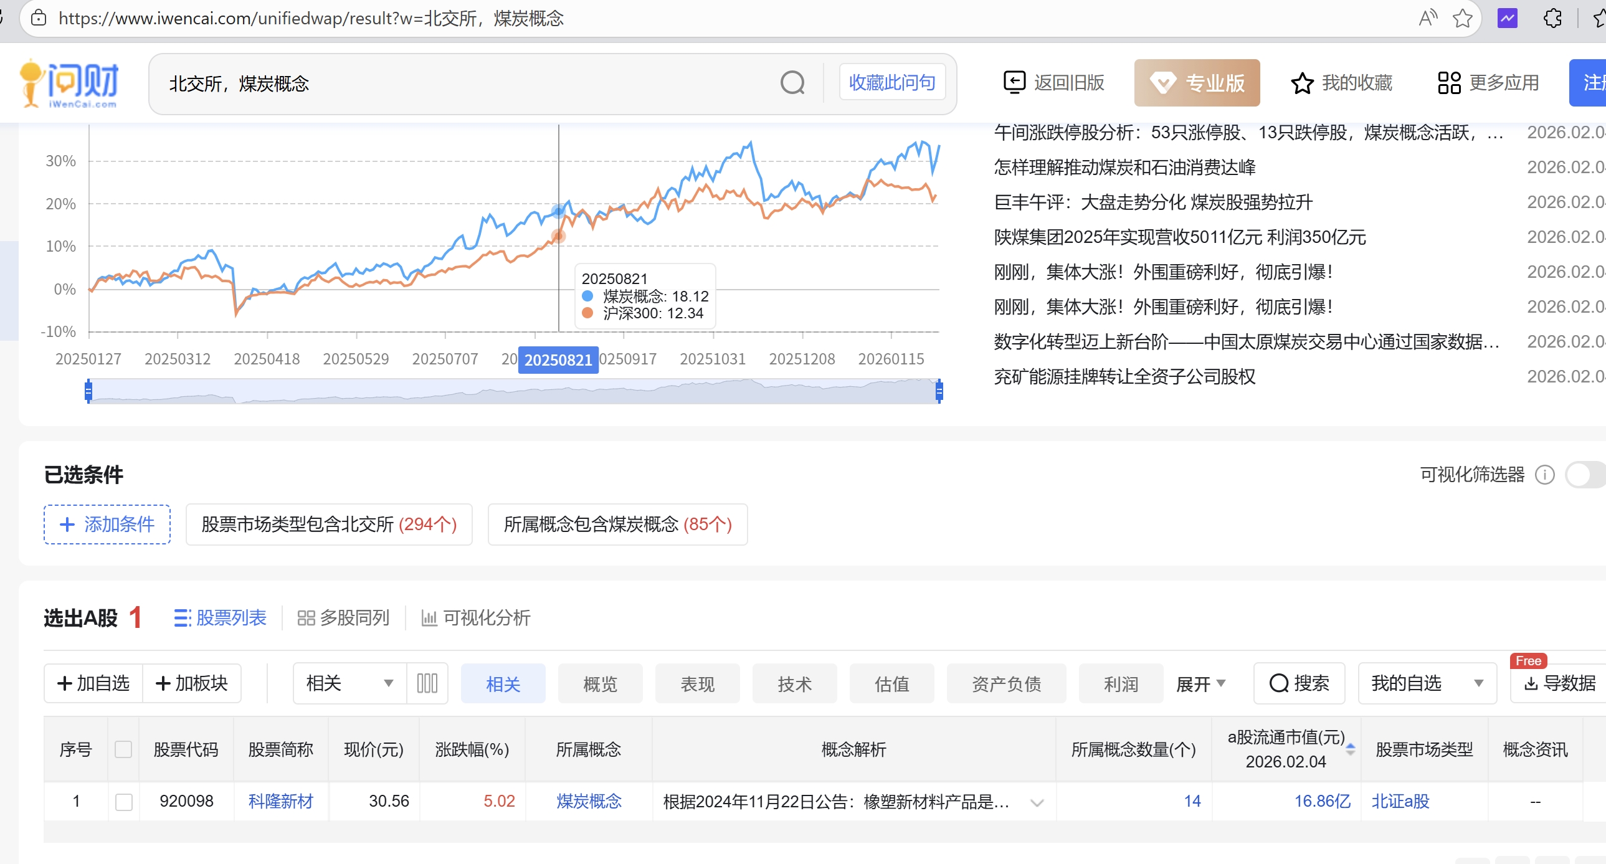This screenshot has height=864, width=1606.
Task: Select the 估值 tab
Action: 891,684
